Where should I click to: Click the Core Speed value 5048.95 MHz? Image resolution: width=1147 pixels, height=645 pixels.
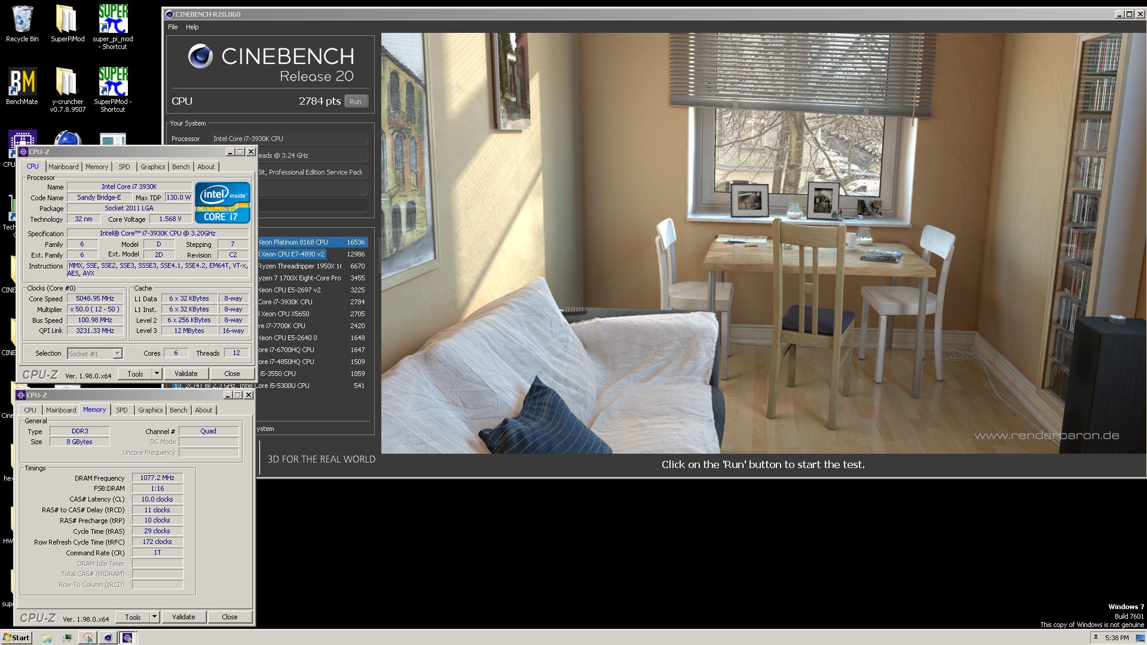(x=94, y=298)
